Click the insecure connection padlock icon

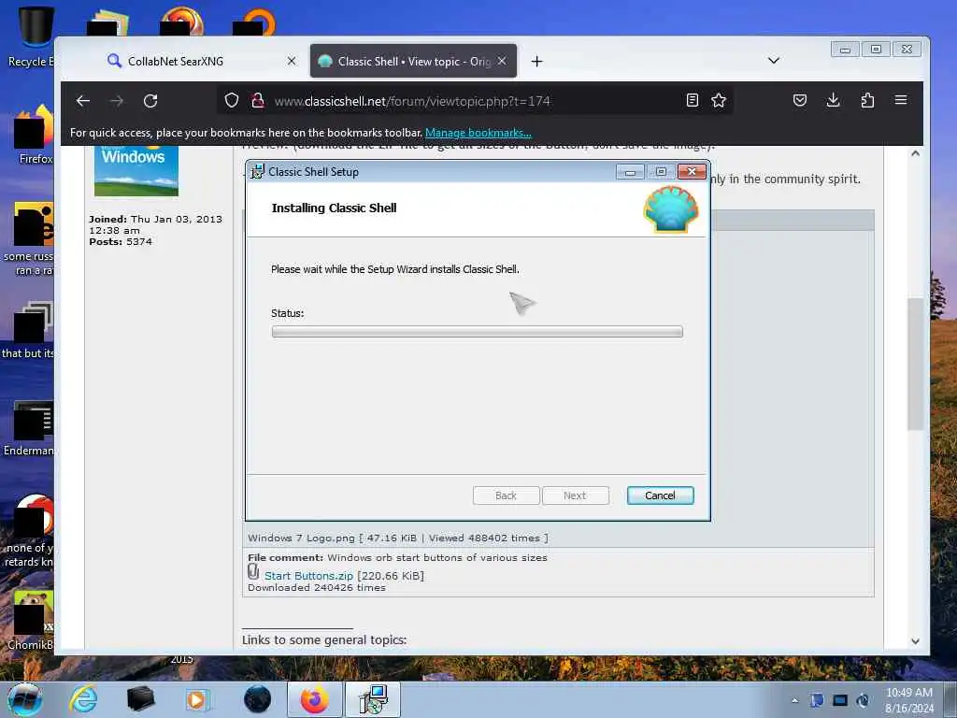[258, 101]
